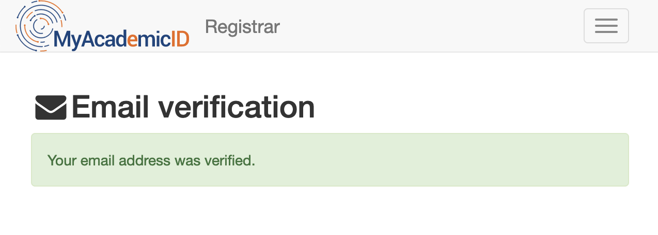The image size is (658, 235).
Task: Toggle the collapsed navbar button
Action: pyautogui.click(x=606, y=26)
